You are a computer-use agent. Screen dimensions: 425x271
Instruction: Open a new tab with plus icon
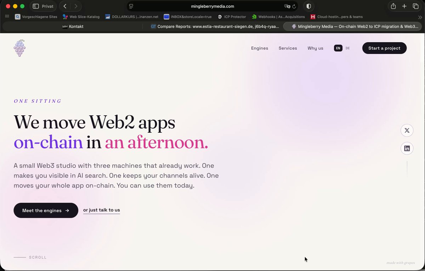tap(404, 6)
